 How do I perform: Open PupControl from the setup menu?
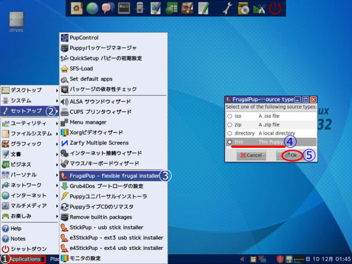coord(113,38)
